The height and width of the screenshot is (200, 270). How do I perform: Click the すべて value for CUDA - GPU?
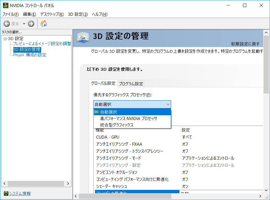coord(187,137)
